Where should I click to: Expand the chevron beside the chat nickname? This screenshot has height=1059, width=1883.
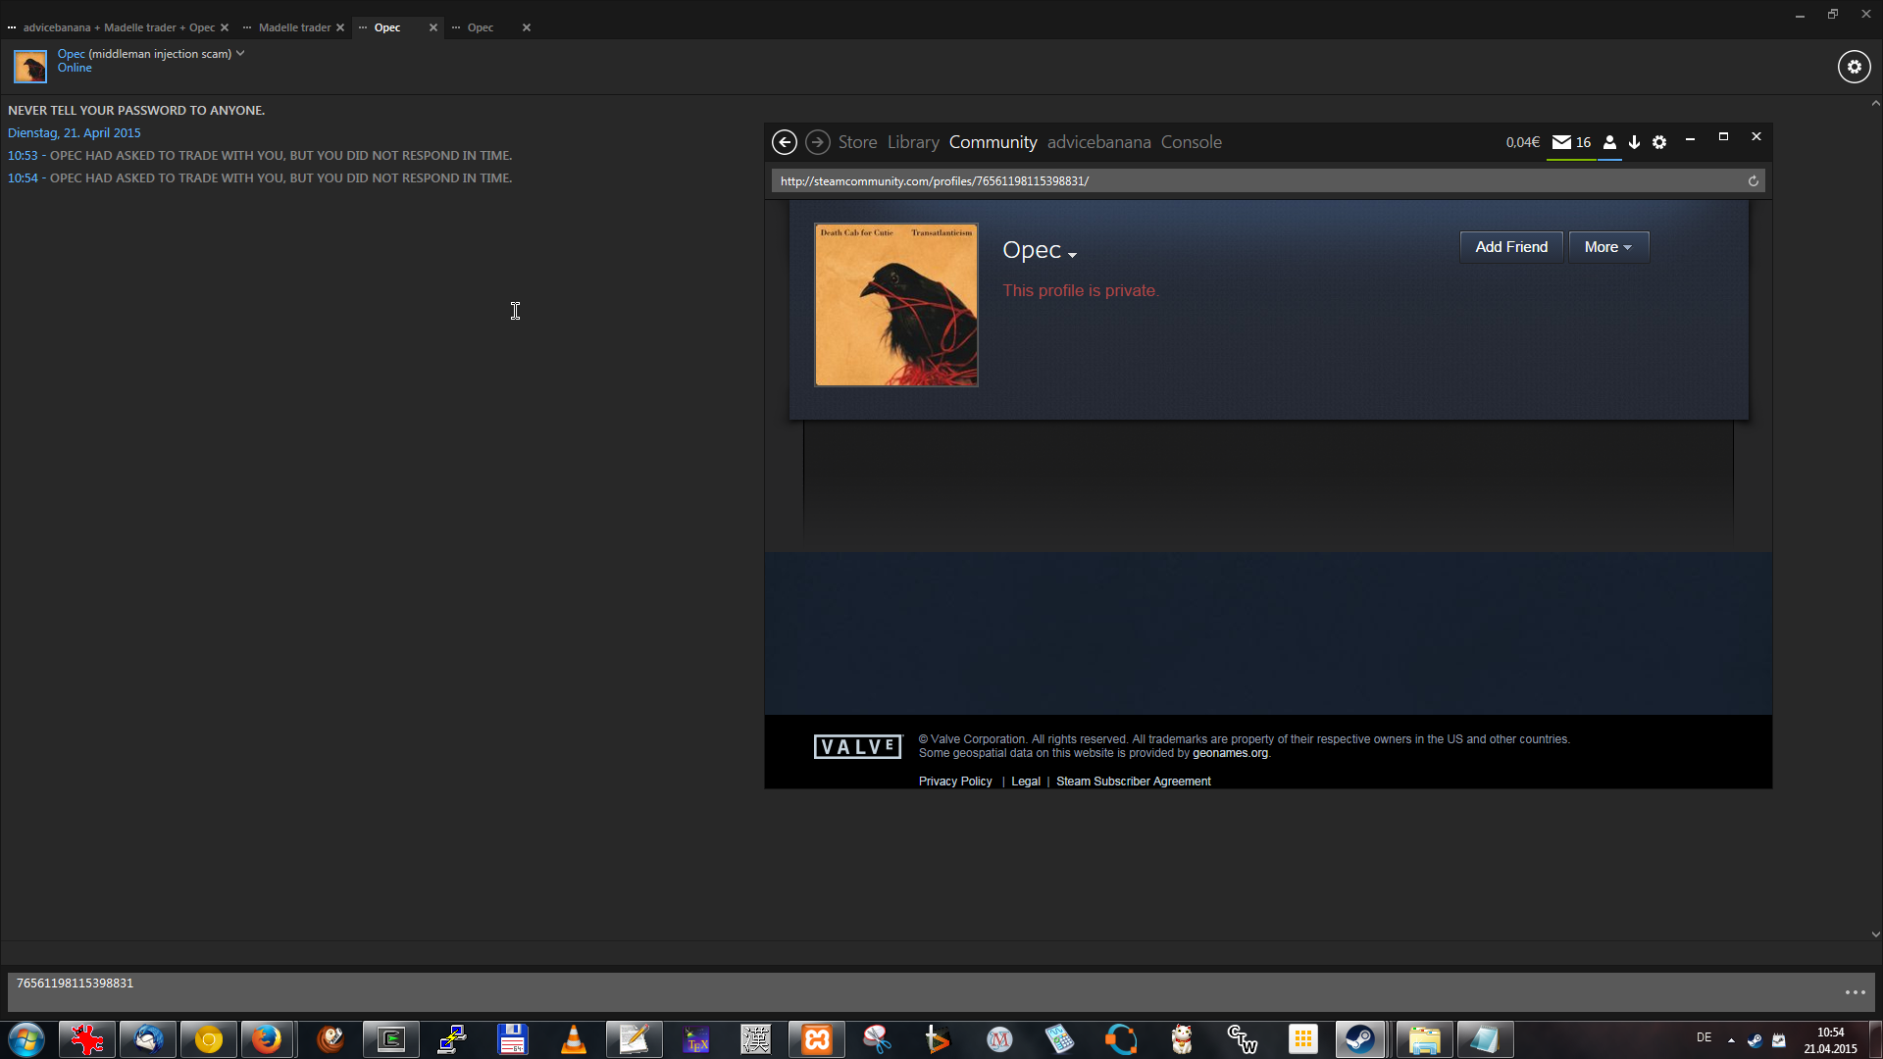point(240,54)
